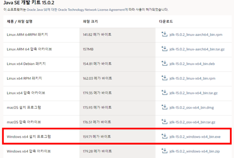Click download icon for linux-aarch64_bin.tar.gz
The image size is (234, 158).
click(x=165, y=49)
